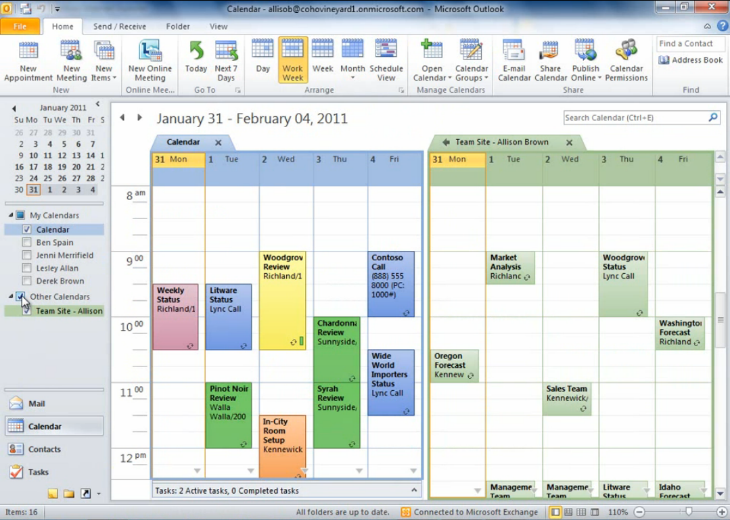
Task: Expand the task list chevron
Action: (414, 490)
